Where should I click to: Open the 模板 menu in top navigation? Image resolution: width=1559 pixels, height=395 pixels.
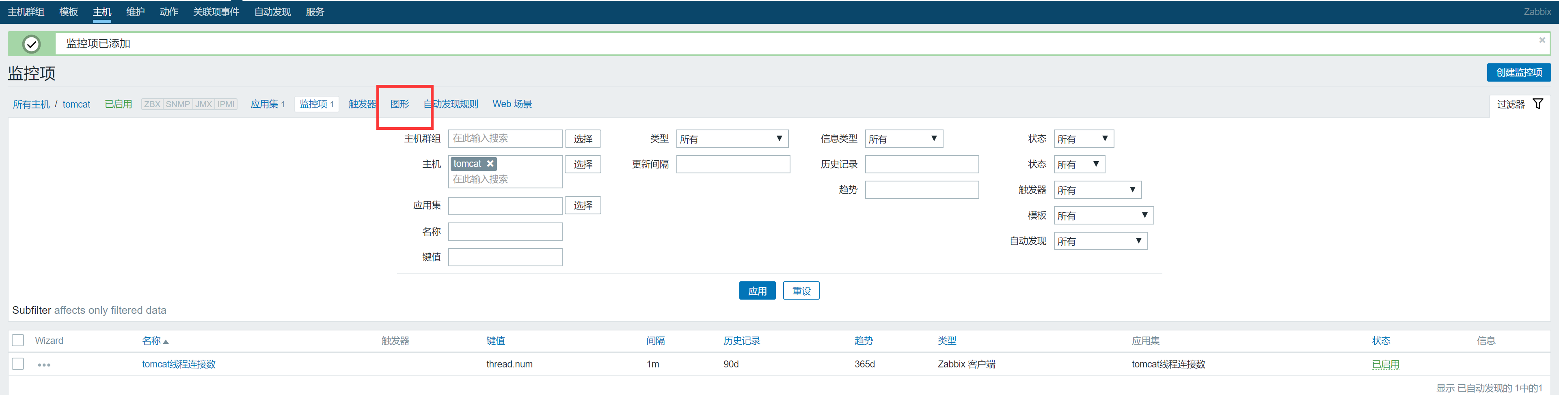pos(68,12)
